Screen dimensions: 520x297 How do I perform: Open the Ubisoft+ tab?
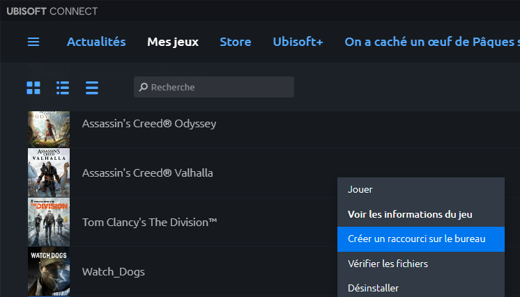(x=298, y=42)
